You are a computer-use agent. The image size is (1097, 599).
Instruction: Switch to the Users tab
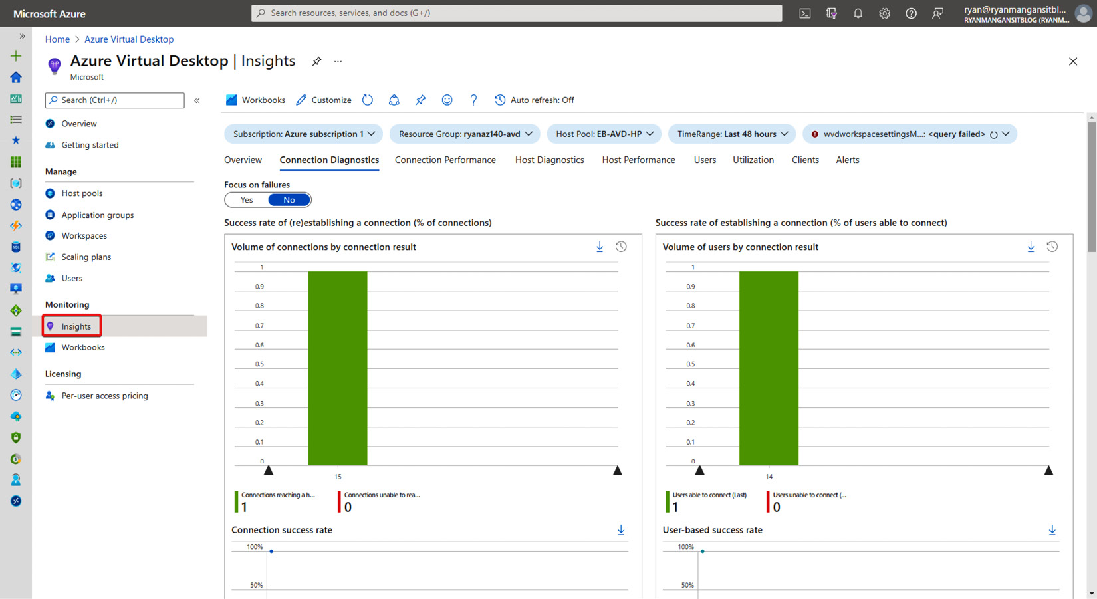tap(705, 160)
